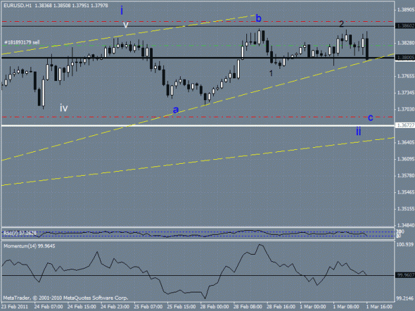Select the blue wave label 'a'
415x311 pixels.
click(175, 109)
